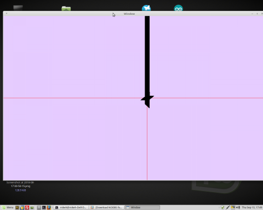This screenshot has height=210, width=263.
Task: Open the window menu button in title bar
Action: point(7,13)
